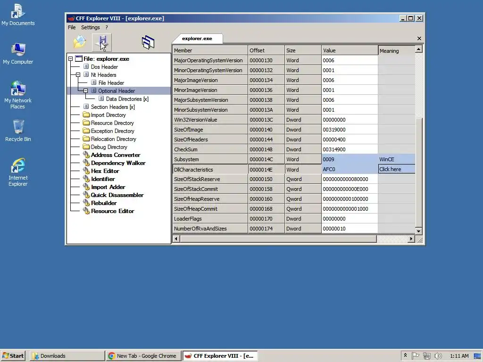Select File Header in the tree
483x362 pixels.
(x=111, y=83)
